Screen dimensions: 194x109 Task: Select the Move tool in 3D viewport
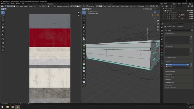tap(84, 20)
